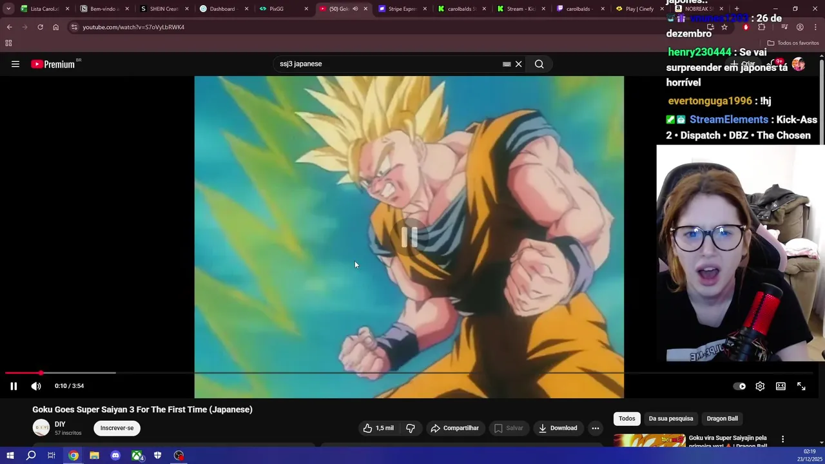Viewport: 825px width, 464px height.
Task: Reload the page
Action: 40,27
